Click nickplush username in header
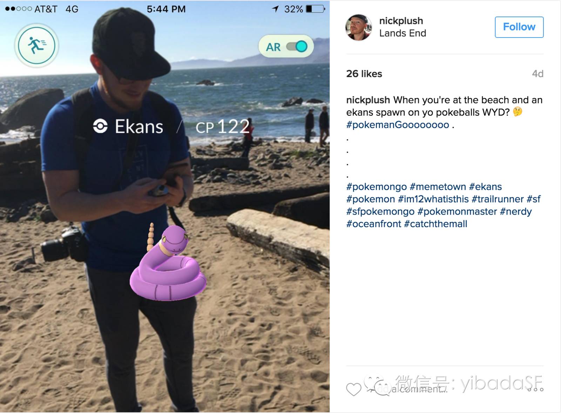Screen dimensions: 561x413 pyautogui.click(x=401, y=21)
